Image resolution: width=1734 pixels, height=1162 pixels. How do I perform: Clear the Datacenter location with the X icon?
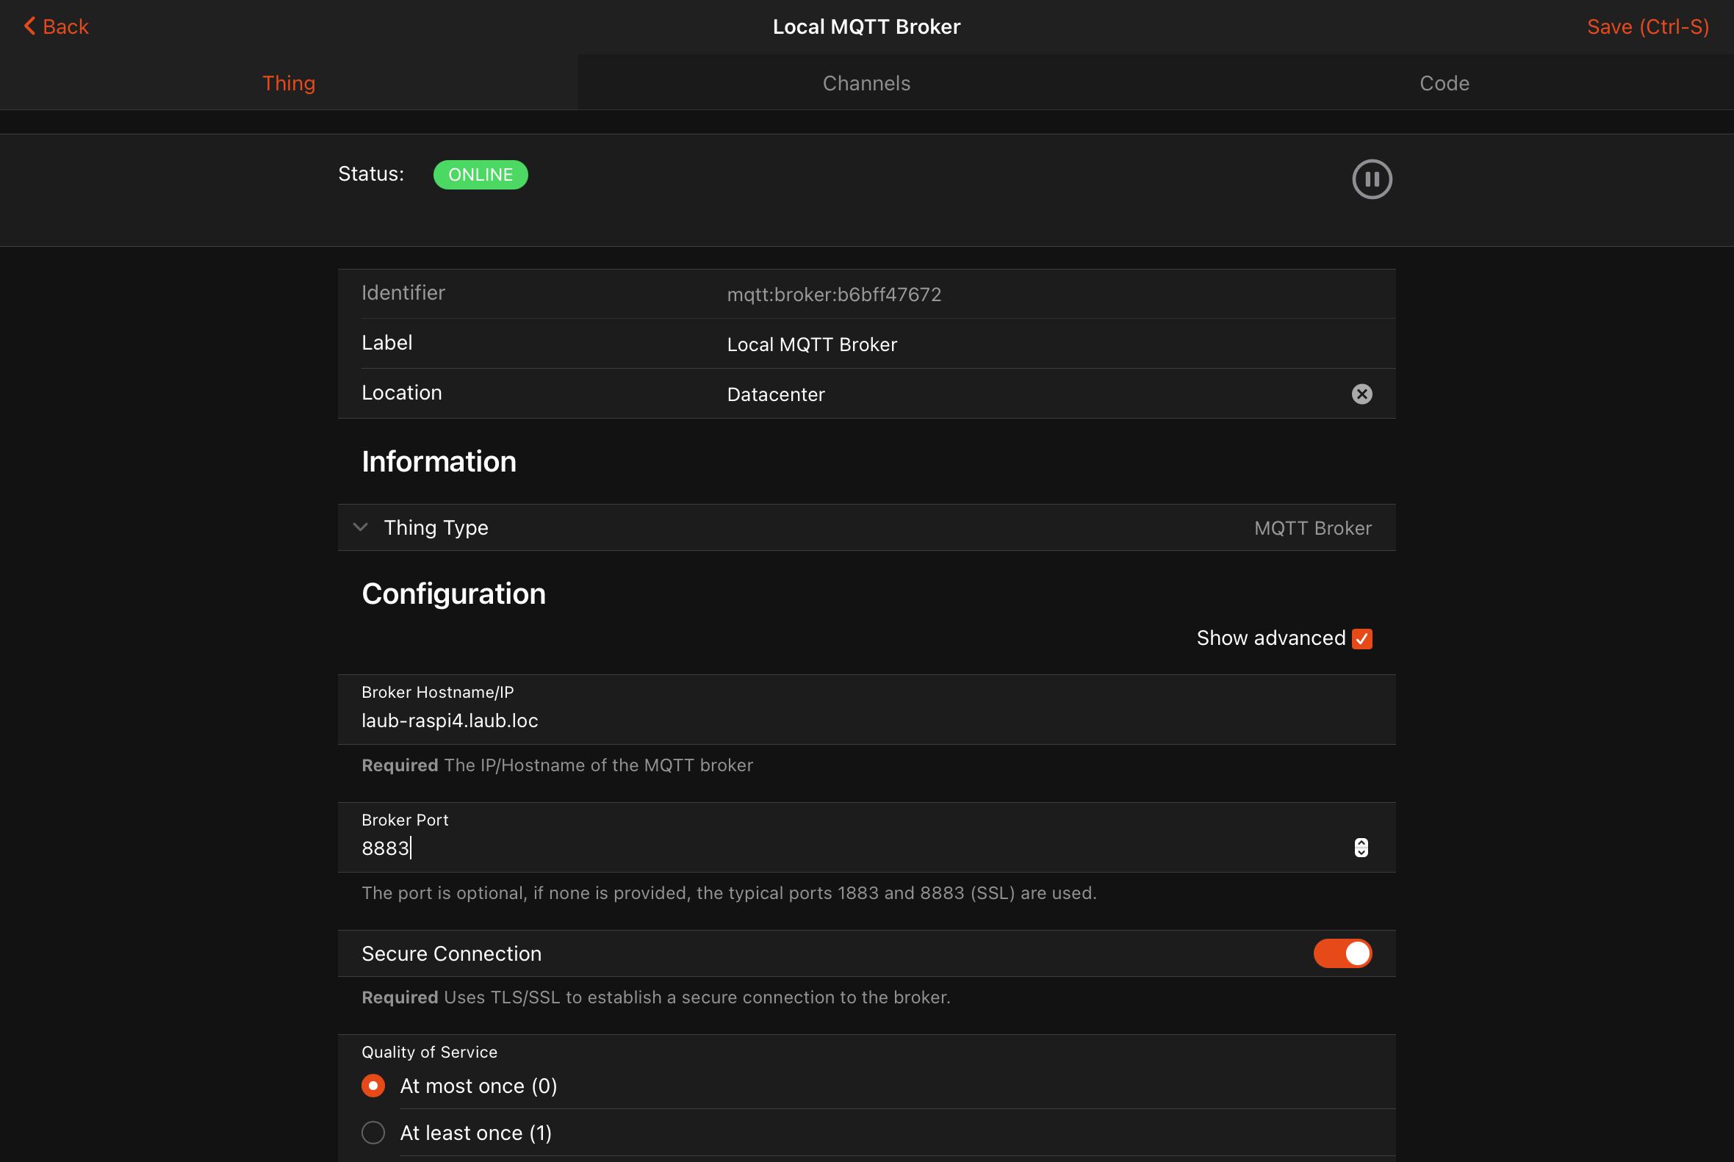(1361, 394)
